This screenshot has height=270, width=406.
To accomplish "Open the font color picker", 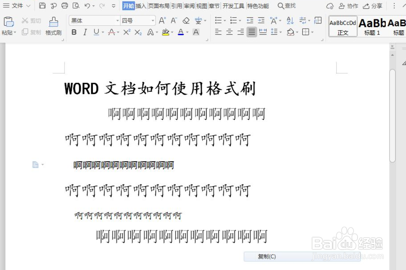I will pos(180,32).
